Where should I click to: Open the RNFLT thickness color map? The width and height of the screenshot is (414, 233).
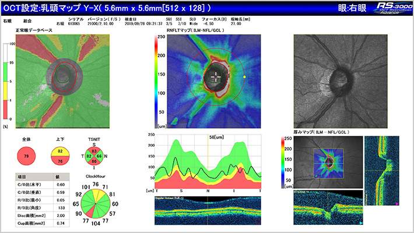point(214,82)
